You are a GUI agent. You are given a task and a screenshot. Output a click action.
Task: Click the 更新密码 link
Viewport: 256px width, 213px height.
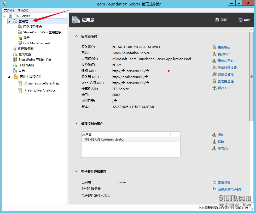(224, 47)
